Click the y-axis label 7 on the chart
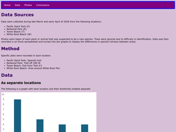The width and height of the screenshot is (176, 132). 3,109
